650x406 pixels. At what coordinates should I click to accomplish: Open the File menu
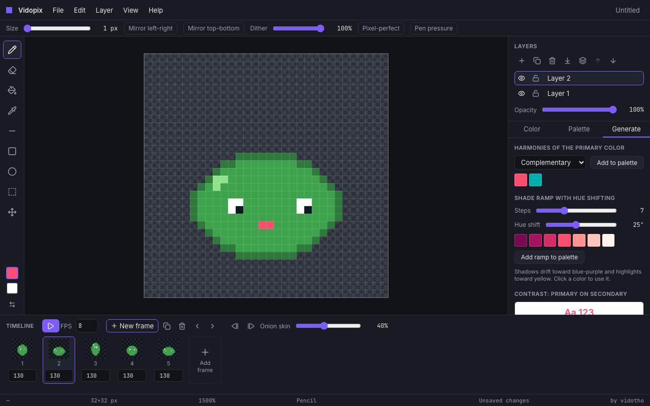58,10
